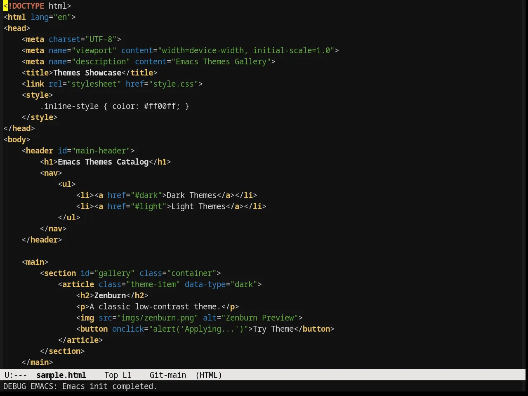Click the "UTF-8" charset value

101,39
